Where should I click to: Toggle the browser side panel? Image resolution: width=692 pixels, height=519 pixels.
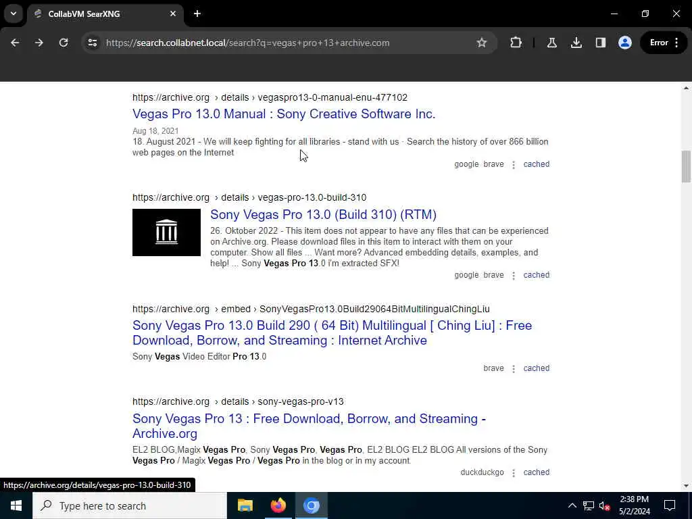pyautogui.click(x=600, y=43)
